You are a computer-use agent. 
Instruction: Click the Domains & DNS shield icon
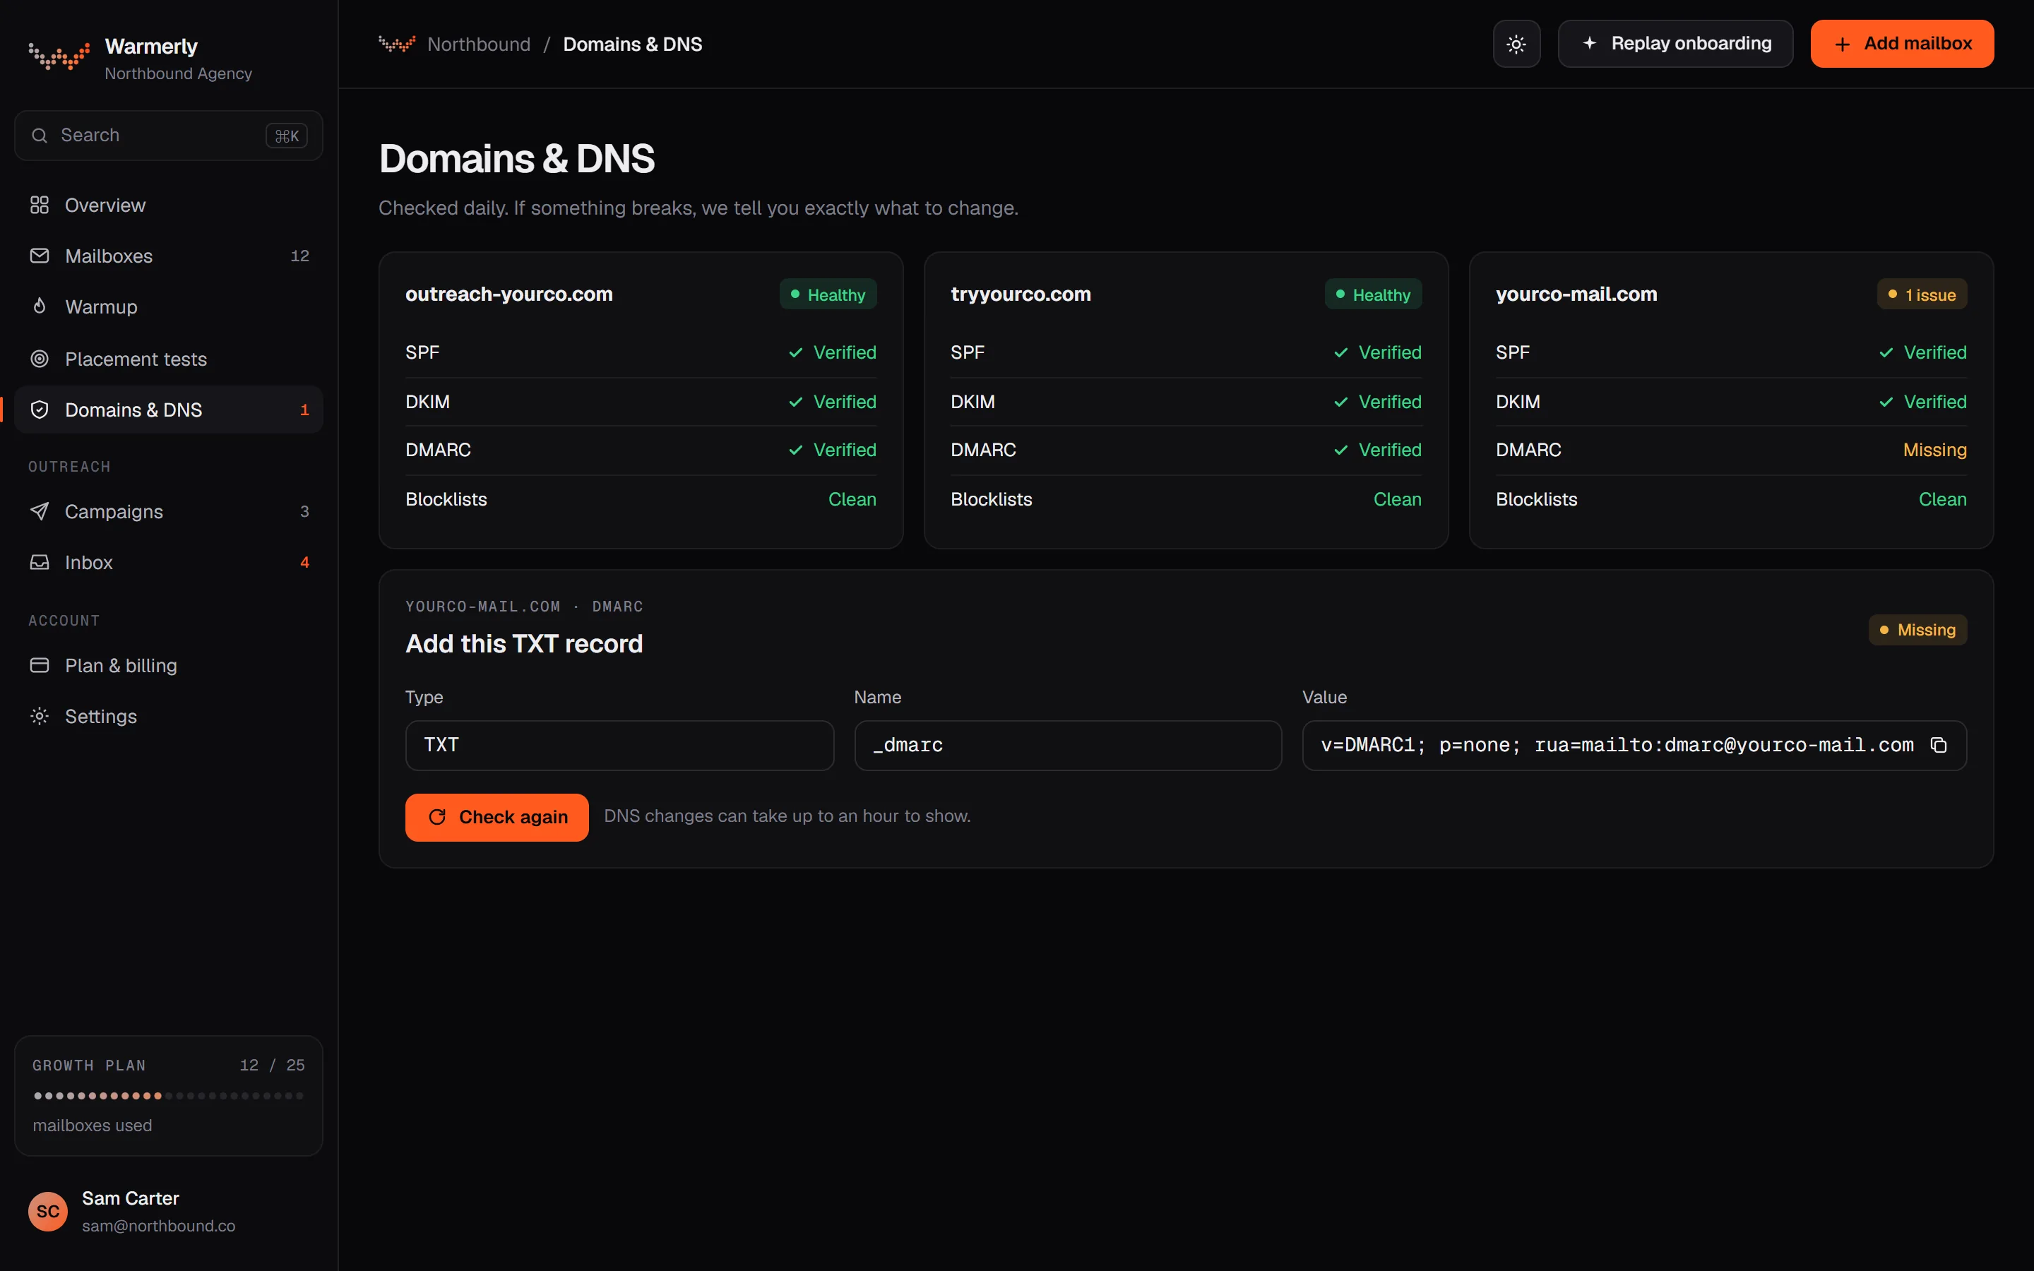(40, 410)
